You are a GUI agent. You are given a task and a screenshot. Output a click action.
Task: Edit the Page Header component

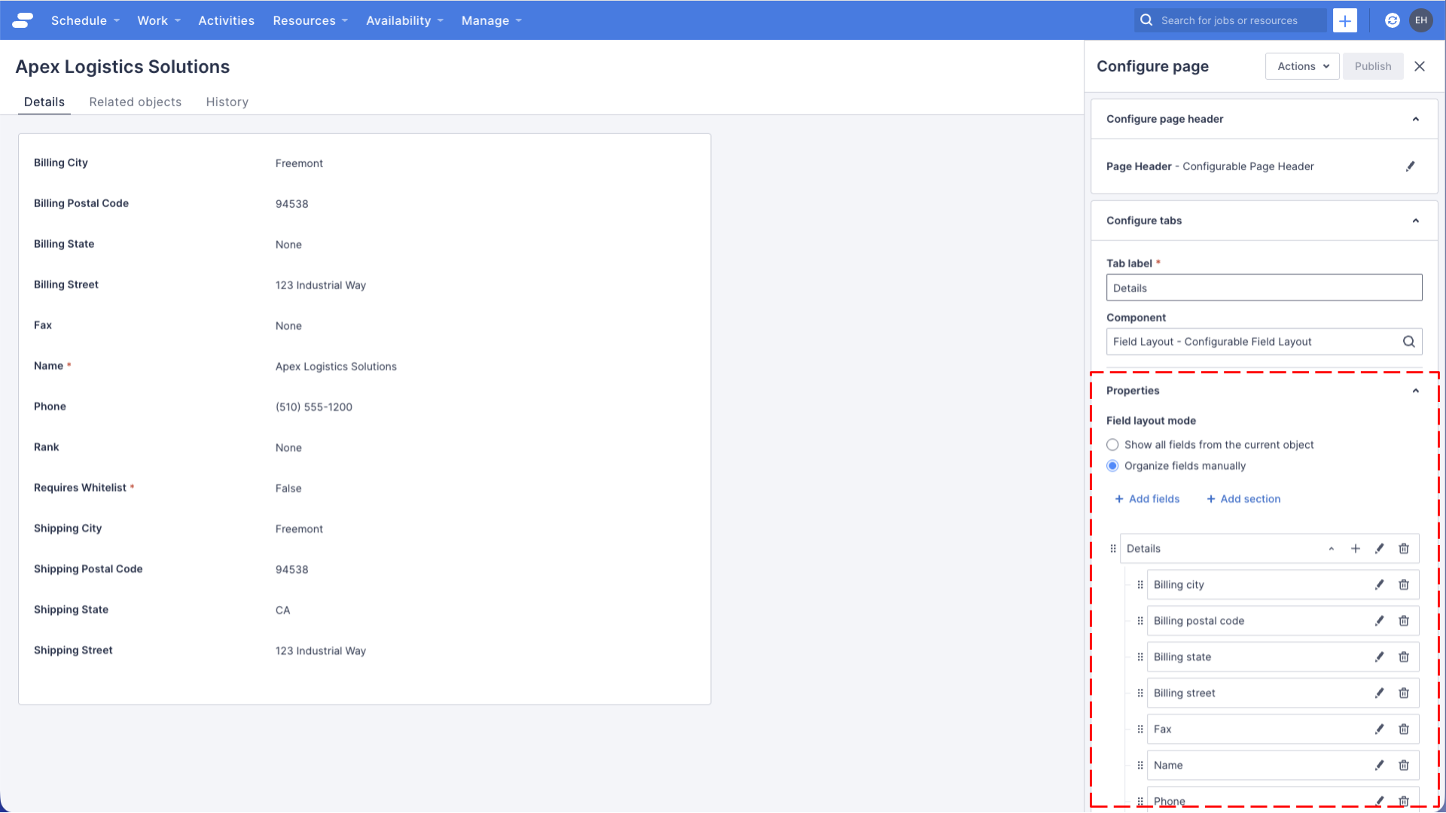point(1411,166)
